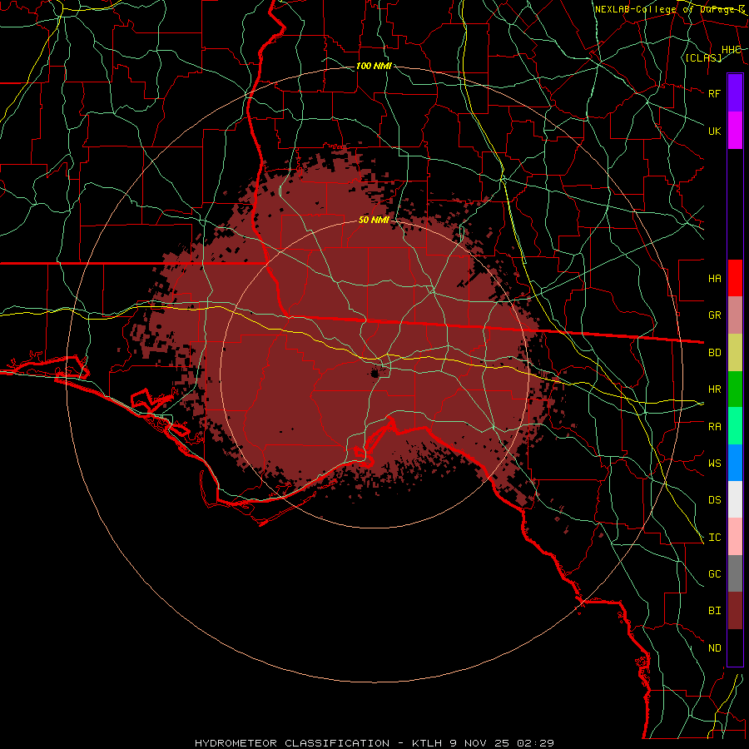Click the BD yellow-olive legend swatch

pyautogui.click(x=735, y=353)
